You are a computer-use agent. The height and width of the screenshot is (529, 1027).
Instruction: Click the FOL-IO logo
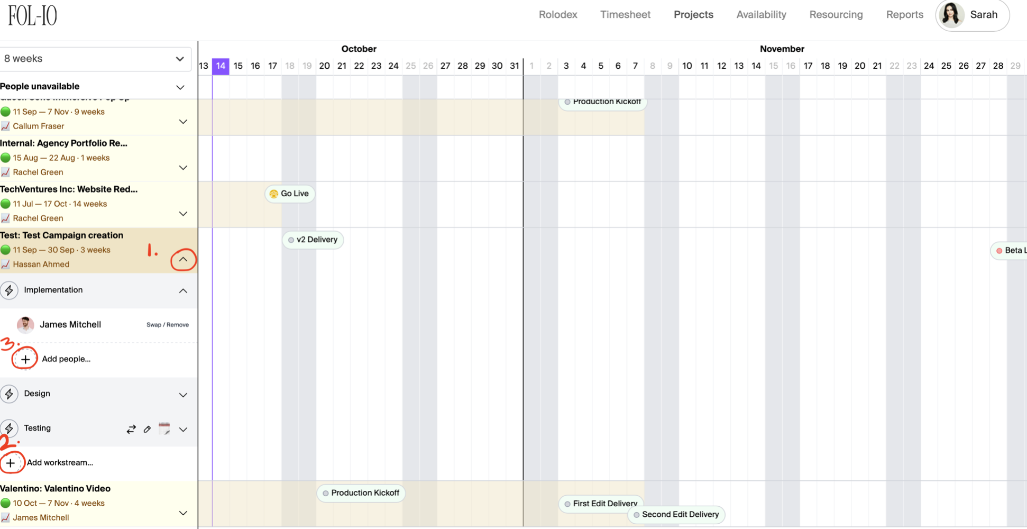click(33, 16)
